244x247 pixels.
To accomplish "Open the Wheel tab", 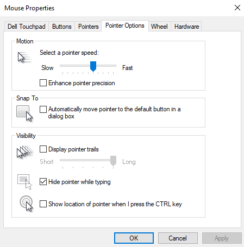I will pos(159,27).
